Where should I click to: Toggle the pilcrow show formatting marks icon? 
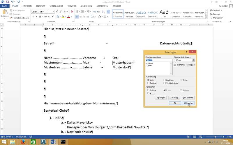[108, 12]
